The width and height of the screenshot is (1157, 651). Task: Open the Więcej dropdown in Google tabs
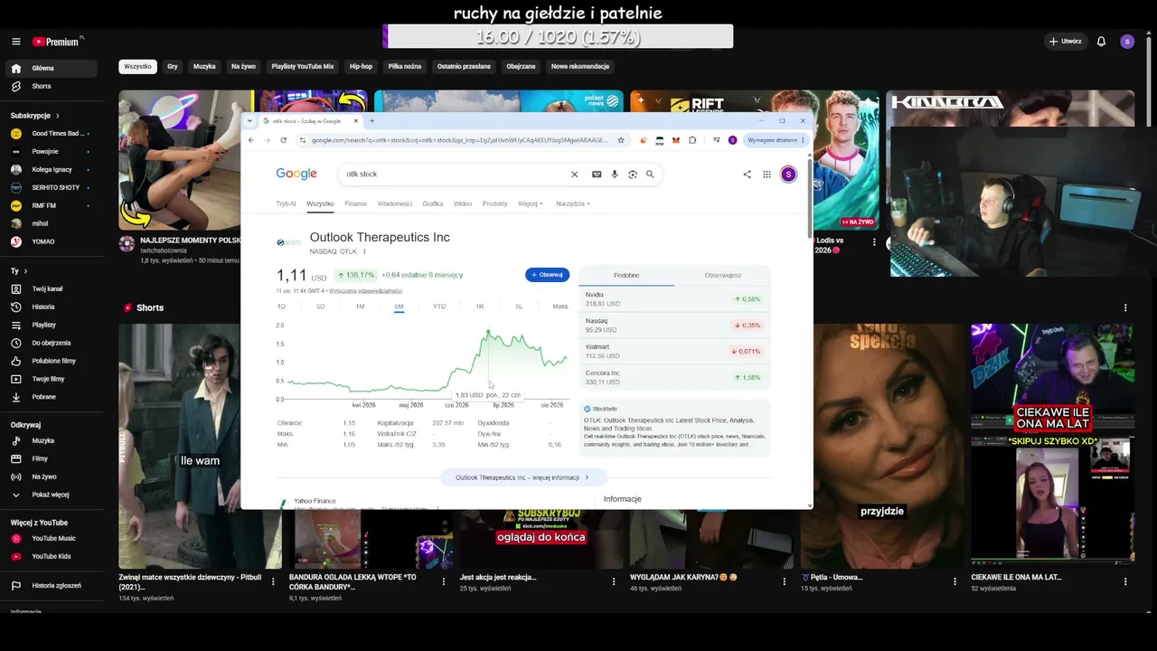coord(531,204)
